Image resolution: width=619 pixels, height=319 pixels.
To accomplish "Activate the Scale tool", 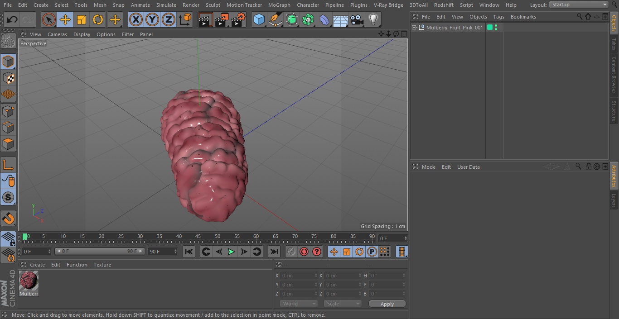I will pos(82,19).
